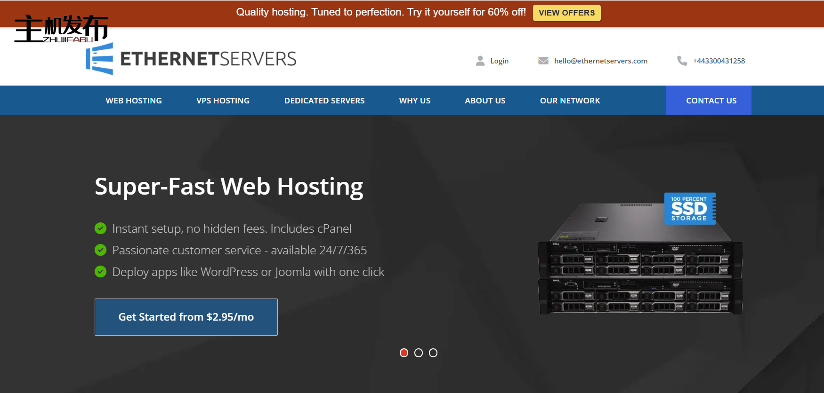Select the third carousel slide dot
824x393 pixels.
point(433,353)
